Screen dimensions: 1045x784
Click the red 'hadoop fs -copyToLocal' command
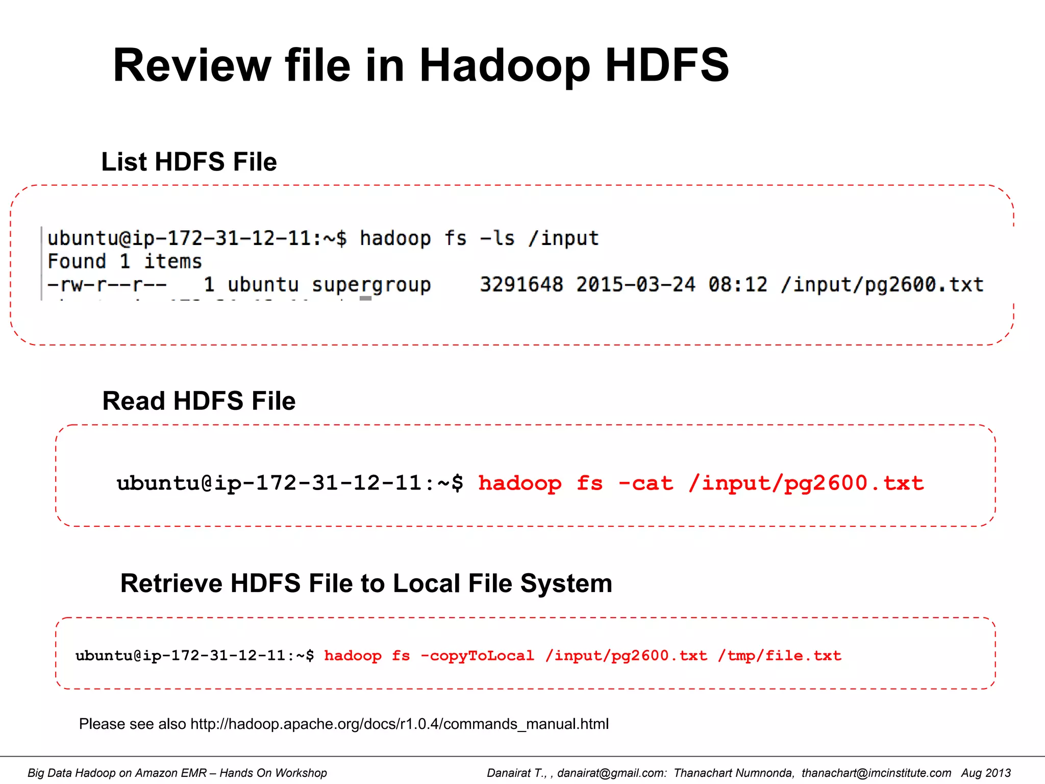tap(583, 655)
